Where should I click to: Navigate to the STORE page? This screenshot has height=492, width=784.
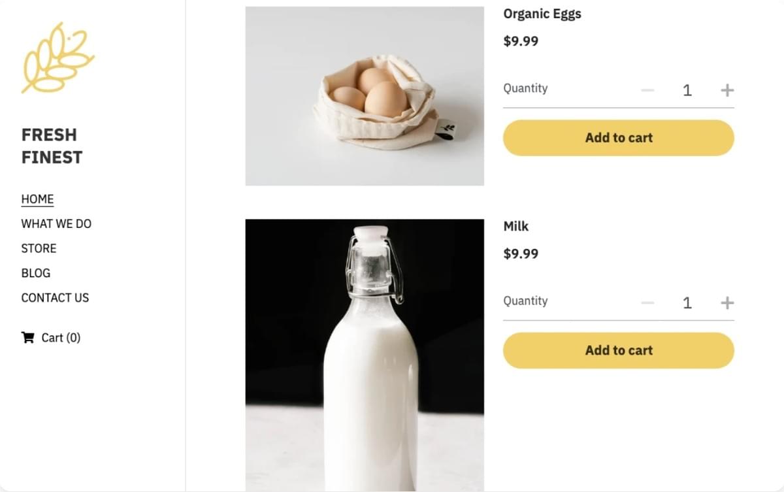coord(39,248)
